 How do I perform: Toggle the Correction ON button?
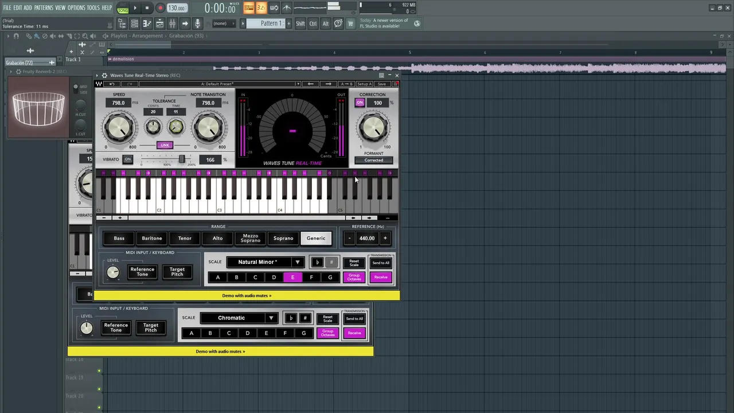click(x=360, y=103)
